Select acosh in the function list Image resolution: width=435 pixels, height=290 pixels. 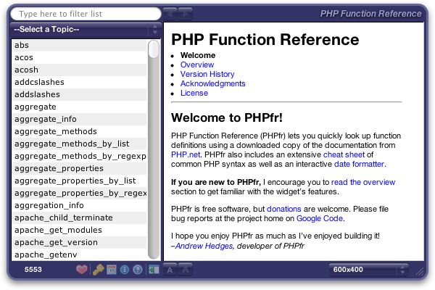tap(79, 70)
